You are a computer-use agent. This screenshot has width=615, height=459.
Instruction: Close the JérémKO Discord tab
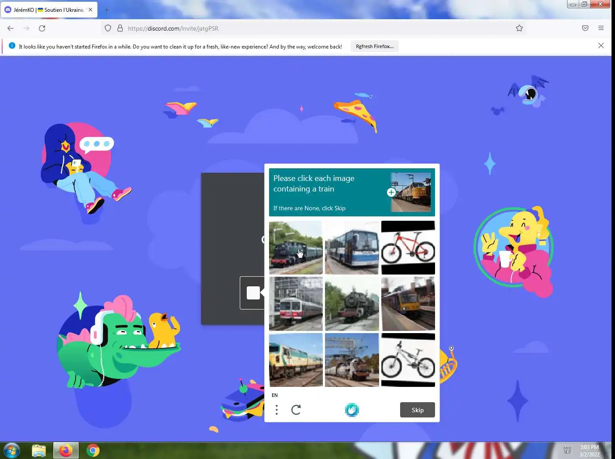(x=90, y=10)
